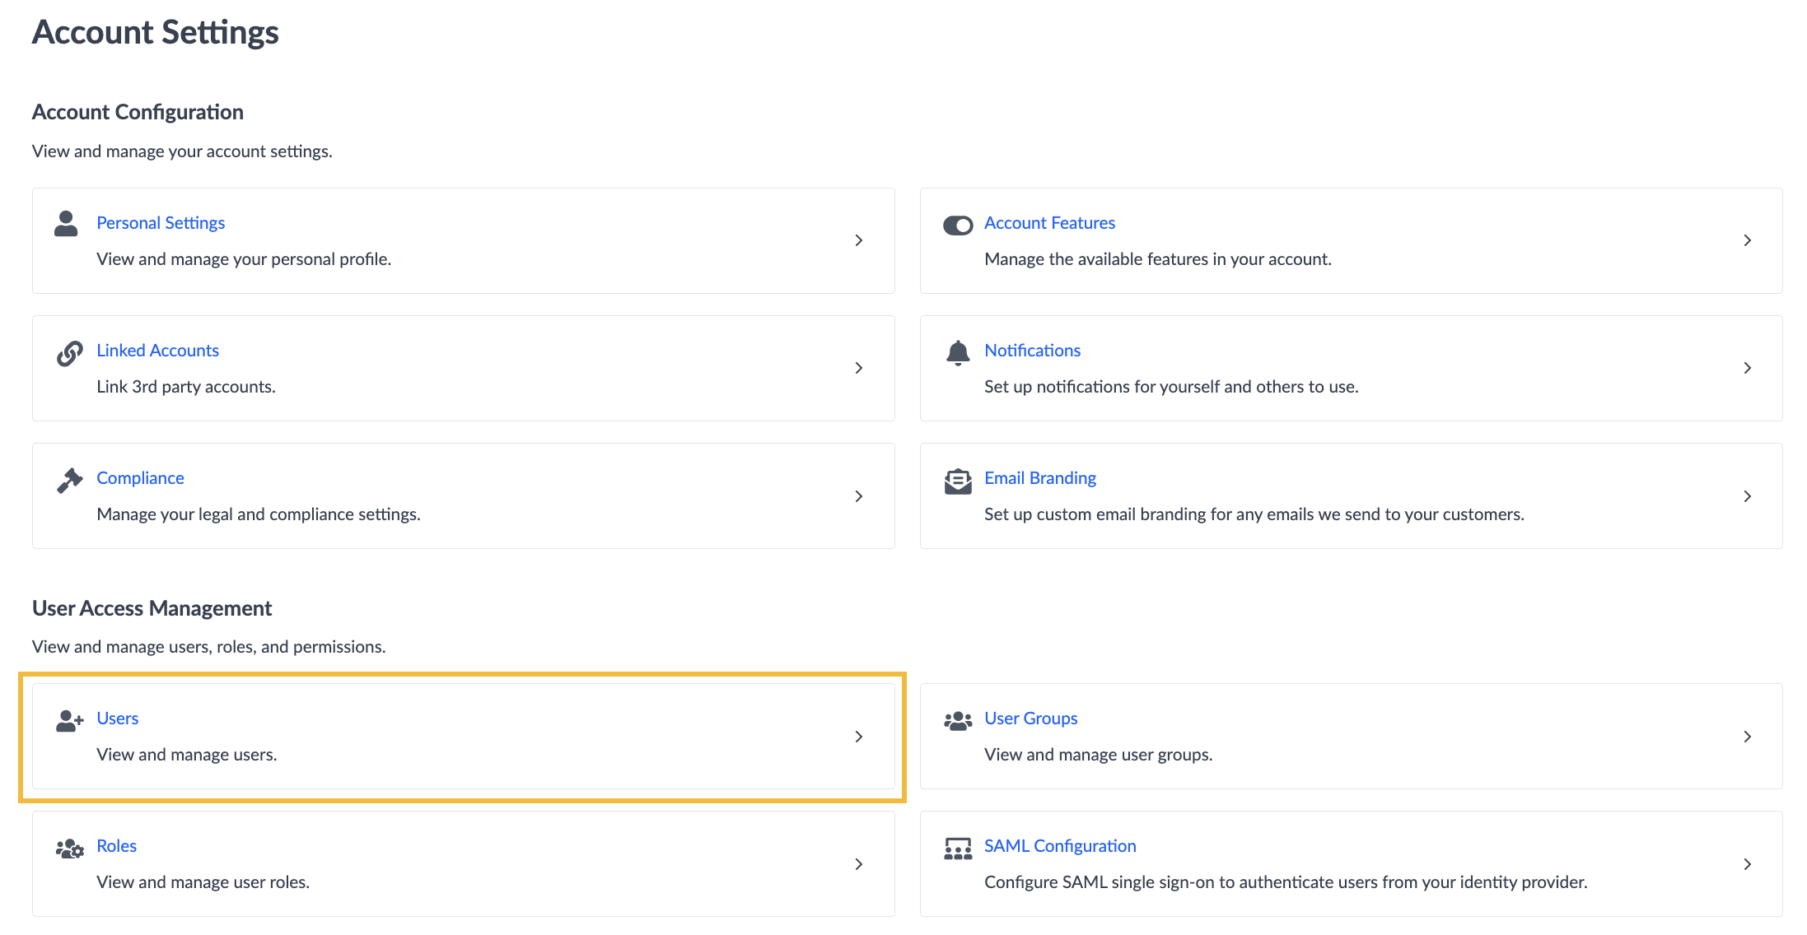Click the Compliance gavel icon
This screenshot has width=1807, height=935.
pos(69,481)
